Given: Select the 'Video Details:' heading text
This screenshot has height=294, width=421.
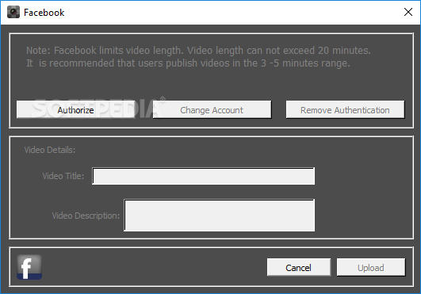Looking at the screenshot, I should pos(50,150).
